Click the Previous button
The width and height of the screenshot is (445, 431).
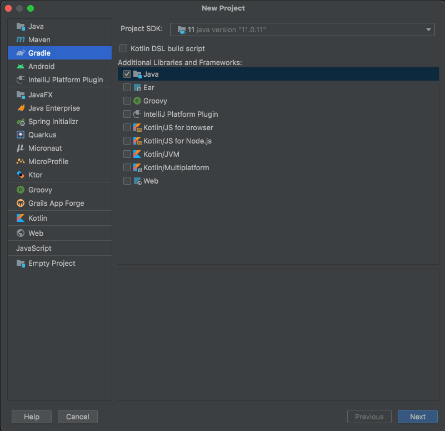[369, 417]
